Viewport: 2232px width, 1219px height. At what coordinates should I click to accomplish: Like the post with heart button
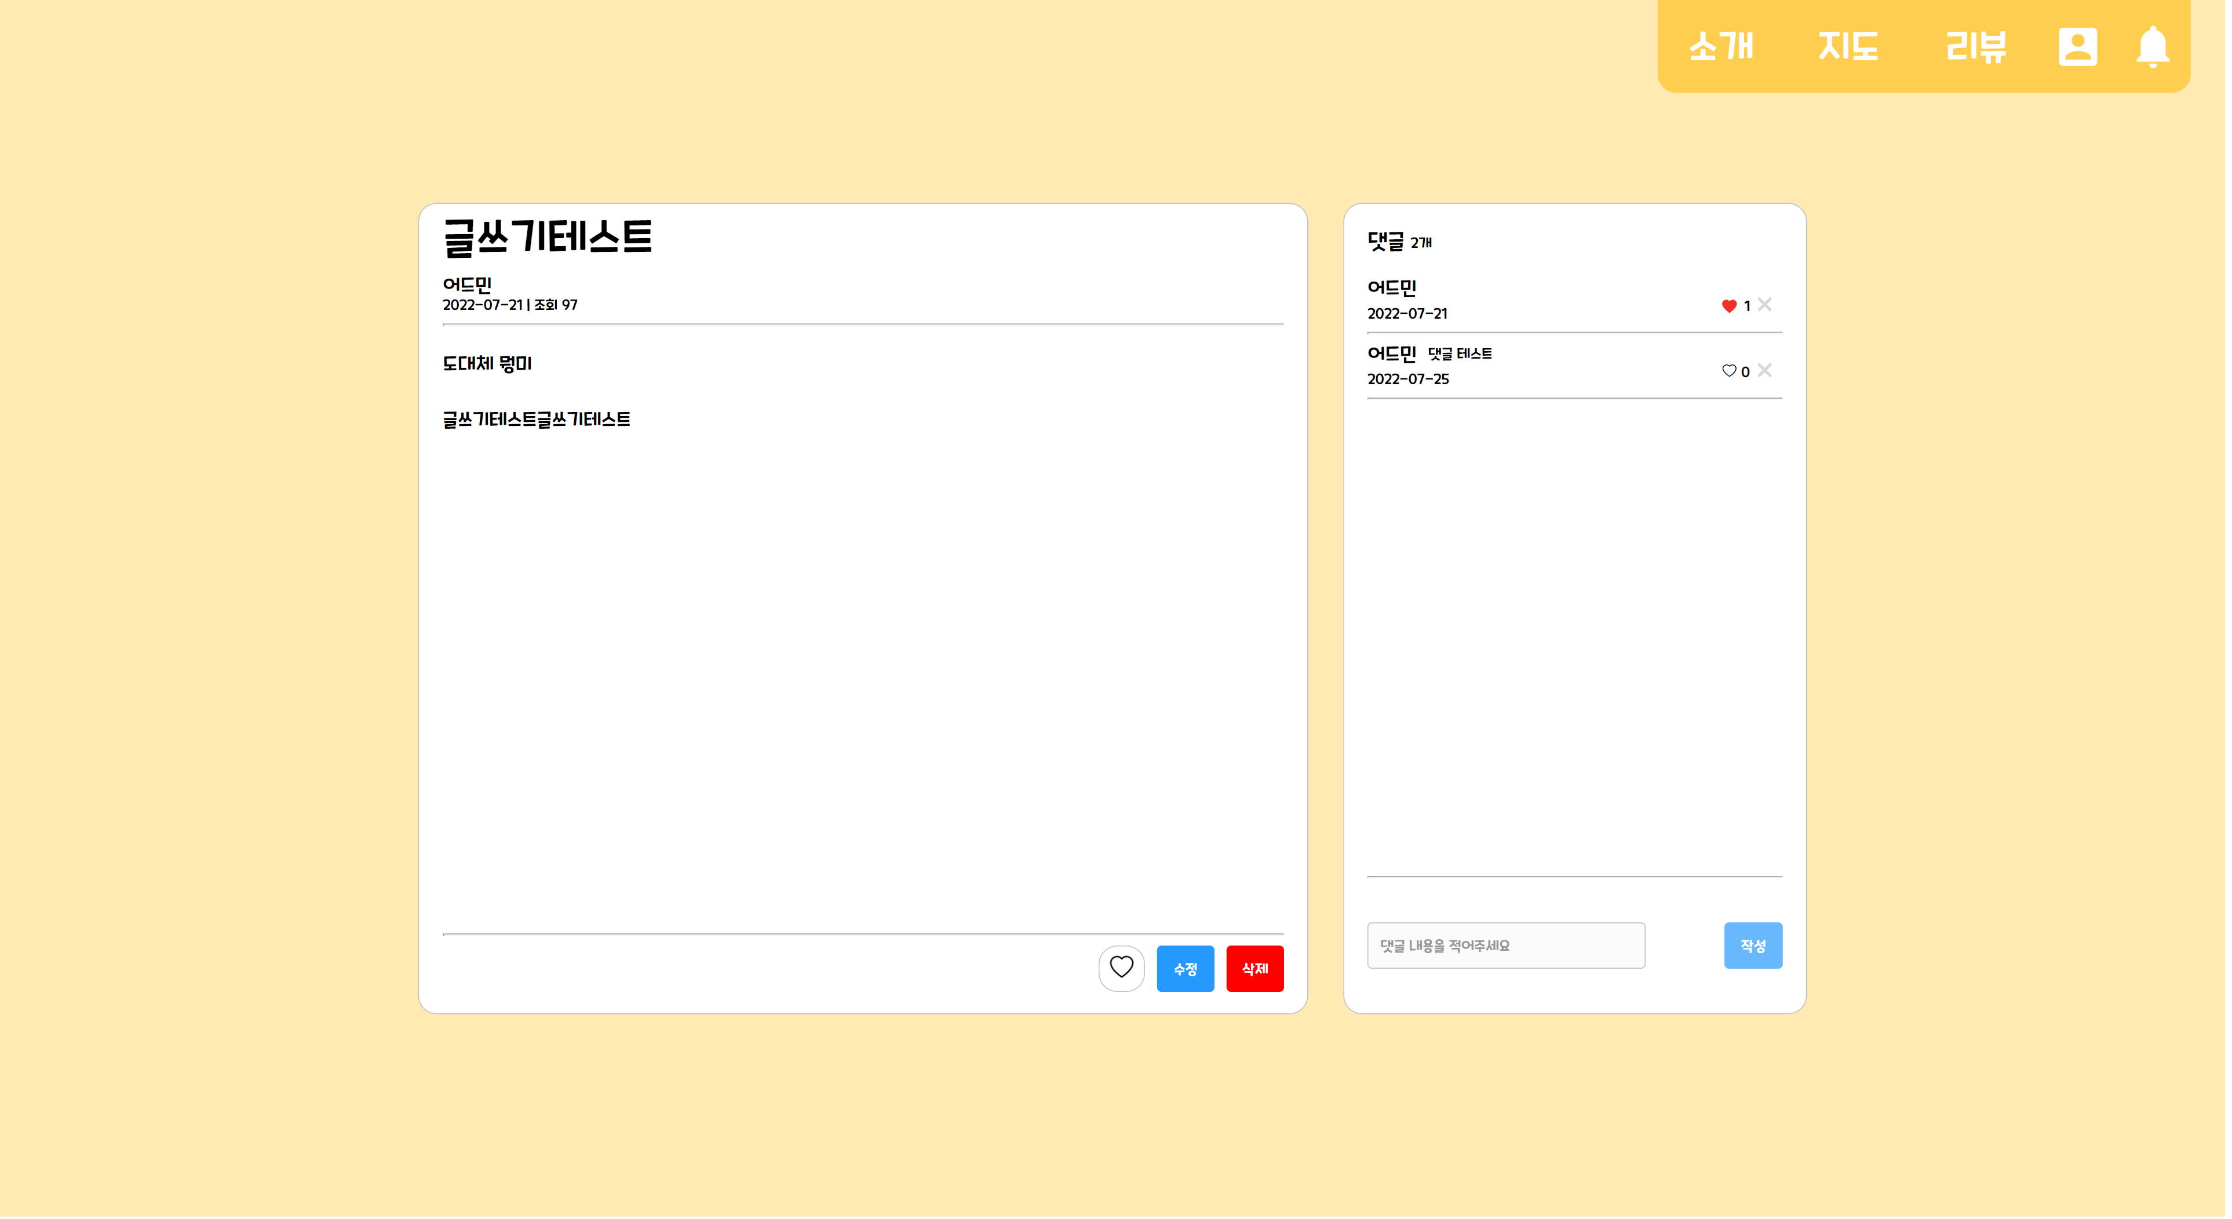[1121, 968]
